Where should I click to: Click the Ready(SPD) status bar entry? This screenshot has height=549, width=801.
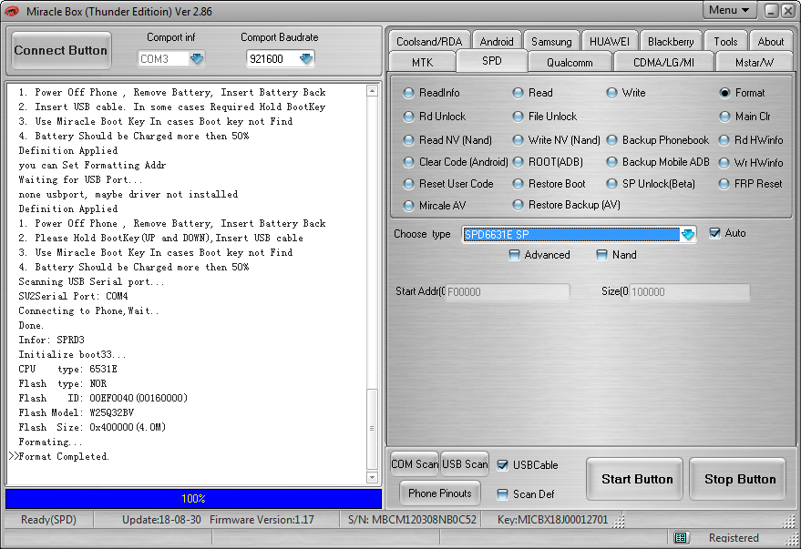(48, 519)
